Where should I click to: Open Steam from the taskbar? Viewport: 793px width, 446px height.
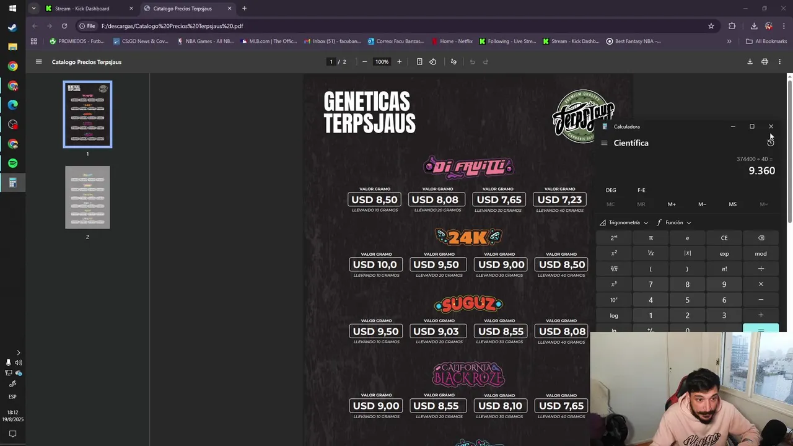(x=12, y=27)
